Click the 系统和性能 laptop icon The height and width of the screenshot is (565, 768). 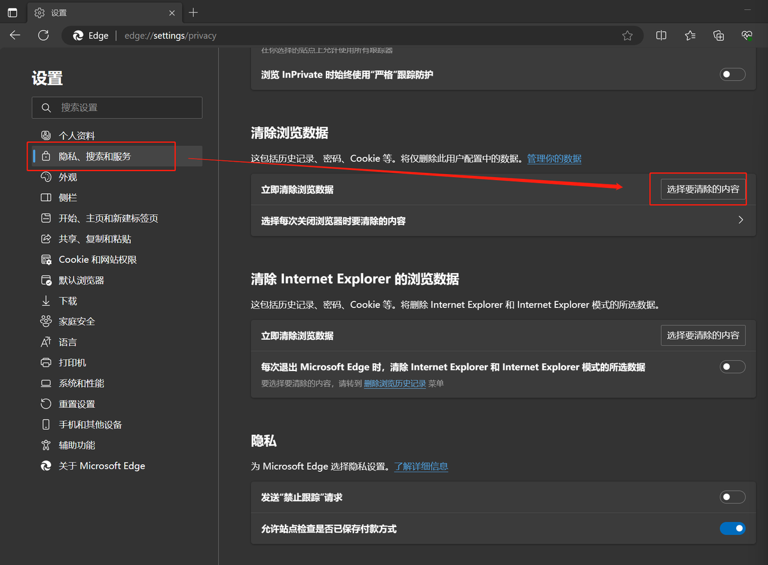[x=46, y=383]
